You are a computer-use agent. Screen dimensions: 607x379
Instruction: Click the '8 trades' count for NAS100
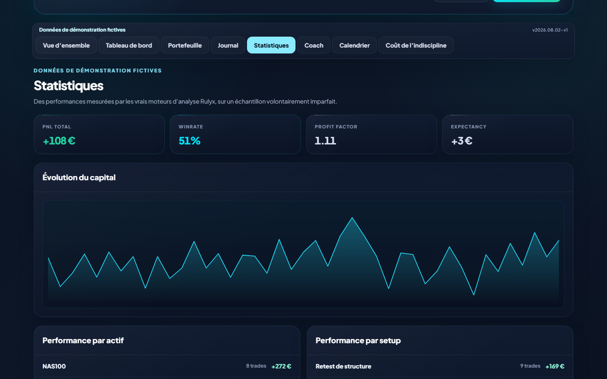tap(256, 366)
